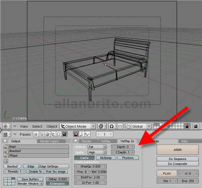Open file browser for //backbuf path
The image size is (202, 188).
[6, 151]
